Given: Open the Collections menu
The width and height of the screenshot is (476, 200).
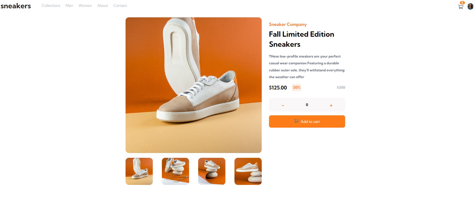Looking at the screenshot, I should click(x=51, y=6).
